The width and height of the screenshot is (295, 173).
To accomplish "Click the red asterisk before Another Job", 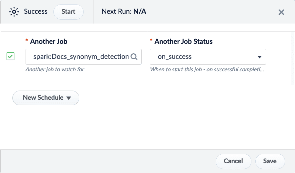I will [x=27, y=41].
